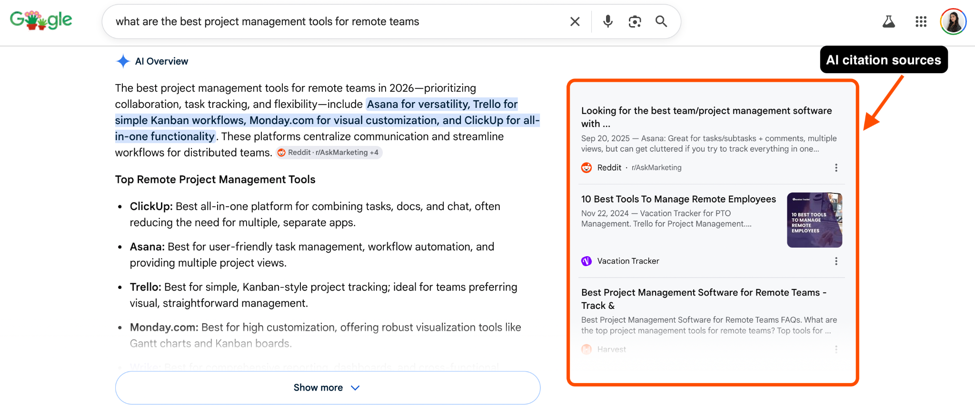The height and width of the screenshot is (412, 975).
Task: Open the 10 Best Tools To Manage Remote Employees result
Action: [x=678, y=199]
